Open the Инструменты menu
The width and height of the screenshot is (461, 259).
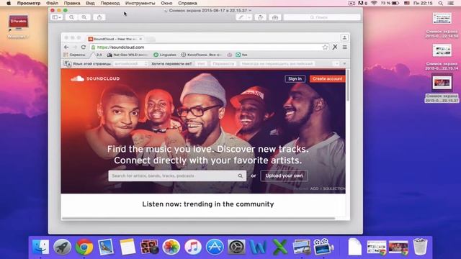(x=140, y=3)
